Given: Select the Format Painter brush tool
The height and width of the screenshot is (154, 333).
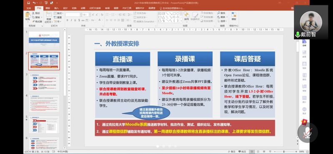Looking at the screenshot, I should pos(37,21).
